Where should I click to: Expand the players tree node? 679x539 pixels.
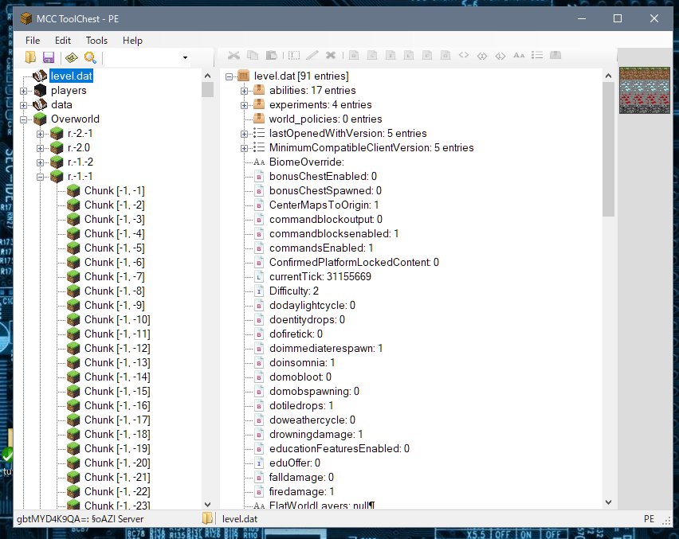(23, 91)
